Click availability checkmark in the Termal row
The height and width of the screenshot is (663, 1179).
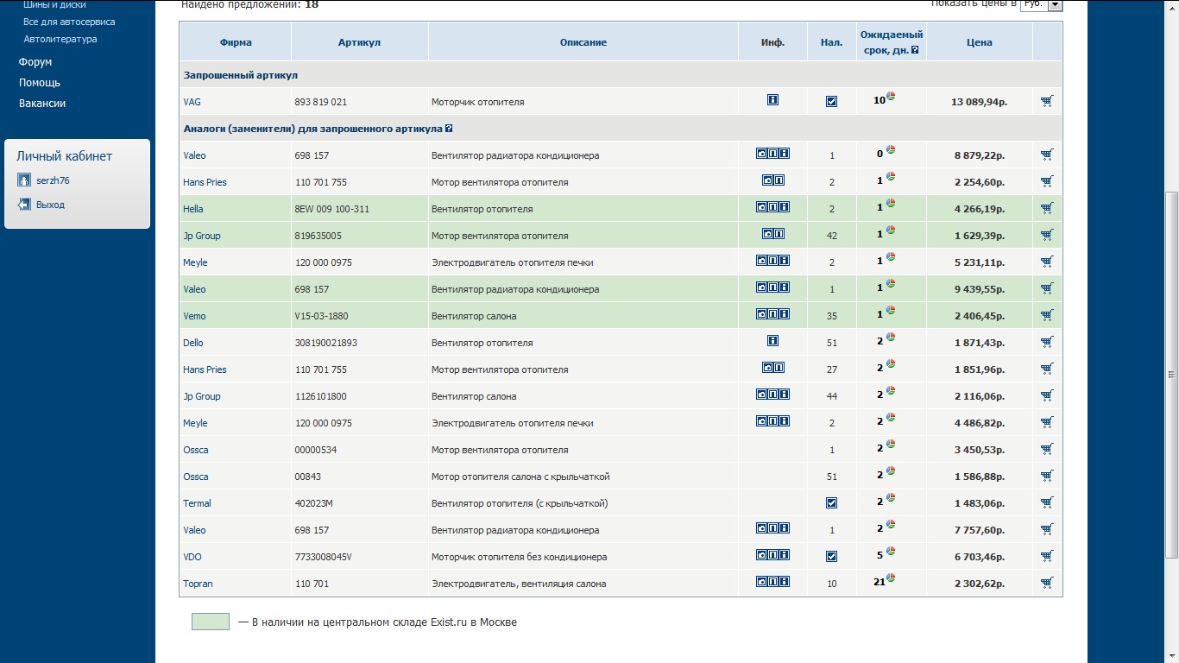point(831,502)
